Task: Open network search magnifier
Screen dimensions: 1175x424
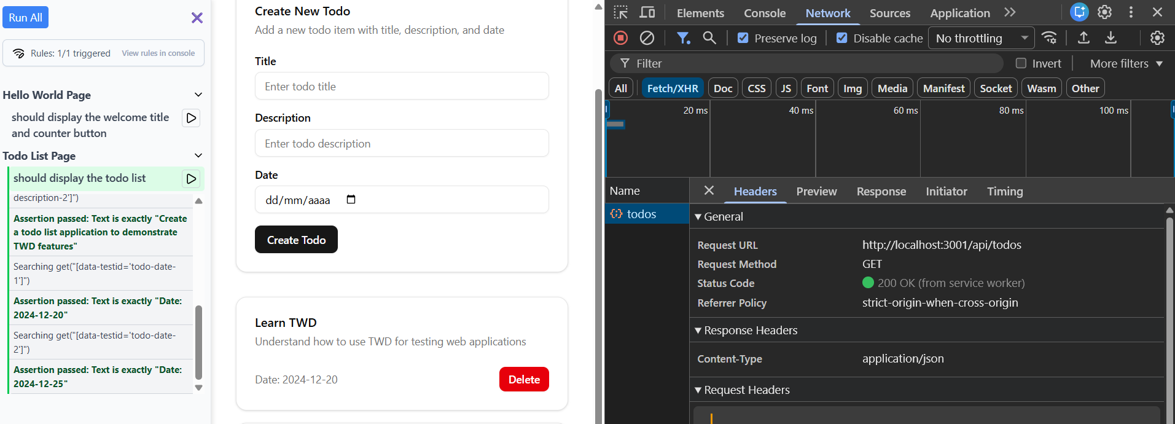Action: (x=709, y=38)
